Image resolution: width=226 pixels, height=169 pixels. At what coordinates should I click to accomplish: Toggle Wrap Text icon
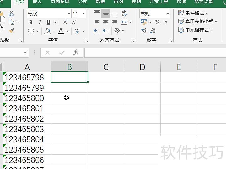124,13
